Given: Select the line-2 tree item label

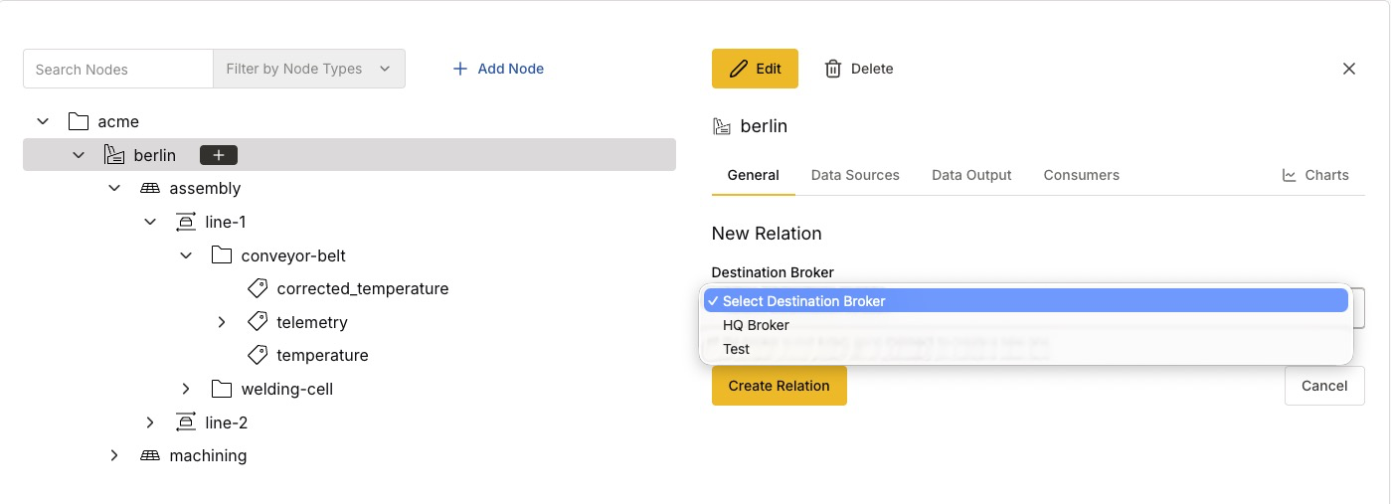Looking at the screenshot, I should pos(227,422).
